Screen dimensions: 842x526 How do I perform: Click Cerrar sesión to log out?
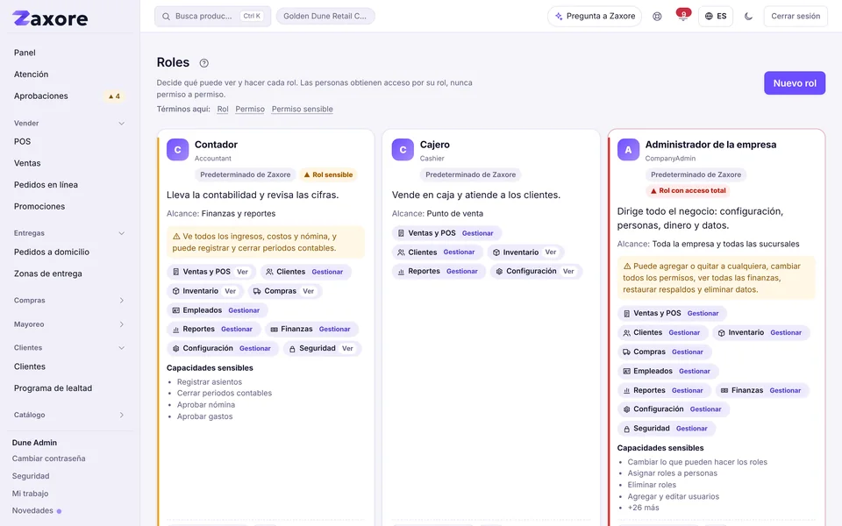click(796, 16)
